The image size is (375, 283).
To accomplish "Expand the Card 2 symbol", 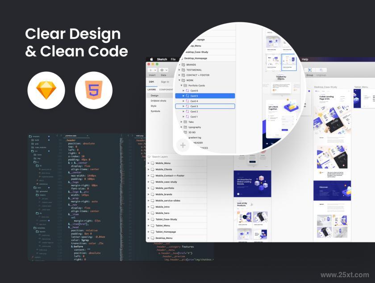I will 183,112.
